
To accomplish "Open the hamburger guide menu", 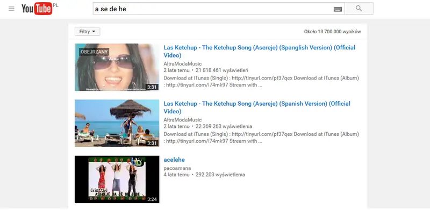I will coord(11,9).
